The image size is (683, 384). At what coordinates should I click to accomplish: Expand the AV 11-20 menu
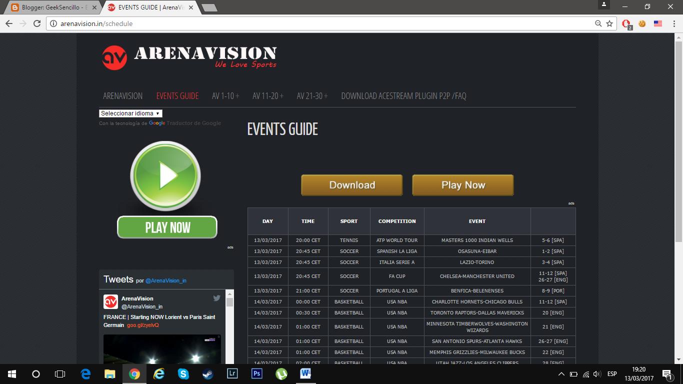268,96
